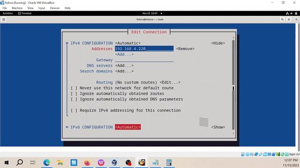Open the notepad-style app beside Calculator
The image size is (300, 168).
pyautogui.click(x=155, y=163)
